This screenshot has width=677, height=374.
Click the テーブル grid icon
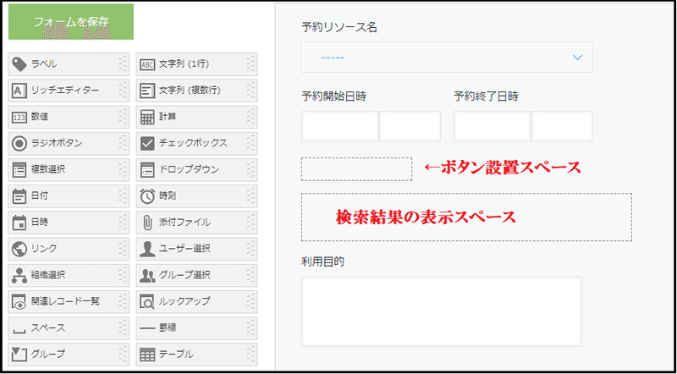click(147, 355)
